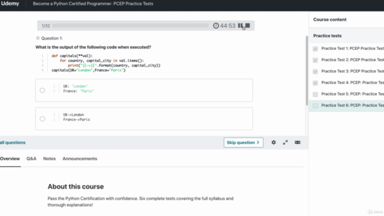The image size is (384, 216).
Task: Check Practice Test 5 checkbox
Action: (x=315, y=94)
